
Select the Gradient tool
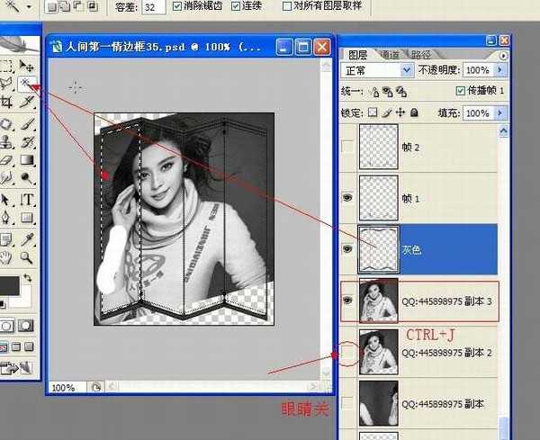click(28, 161)
